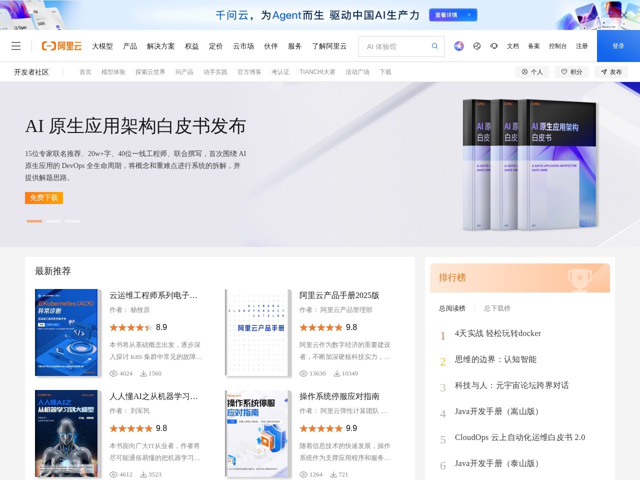Click 查看详情 on the top banner
The width and height of the screenshot is (640, 480).
453,15
